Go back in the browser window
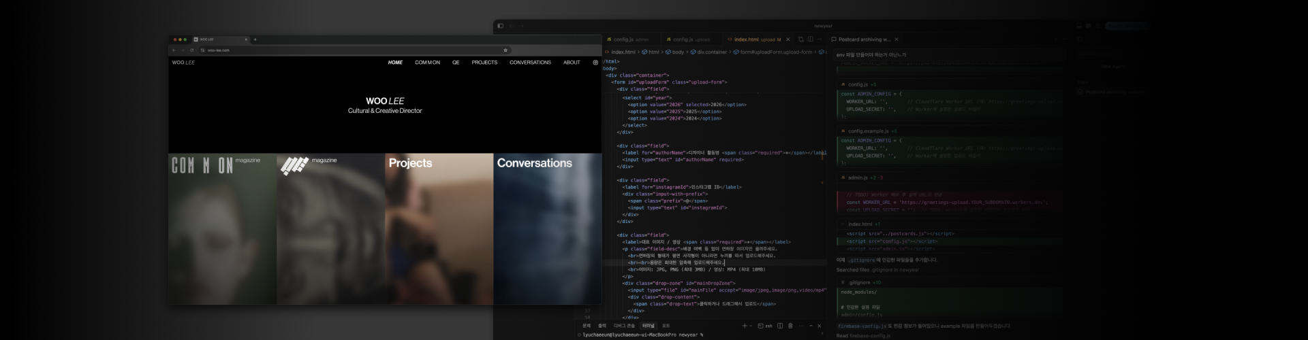1308x340 pixels. pos(174,50)
